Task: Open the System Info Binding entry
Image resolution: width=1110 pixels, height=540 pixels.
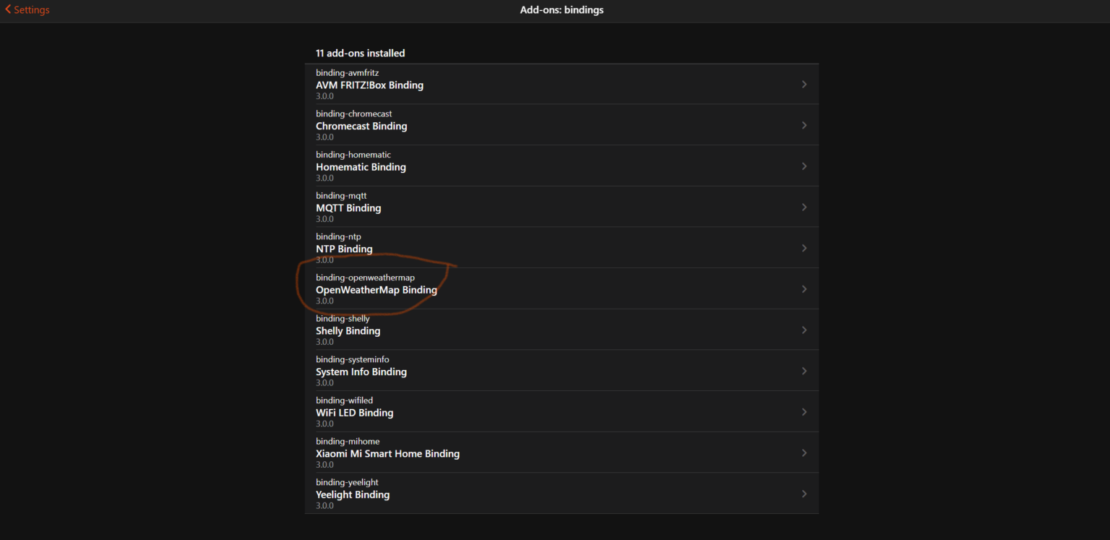Action: (562, 371)
